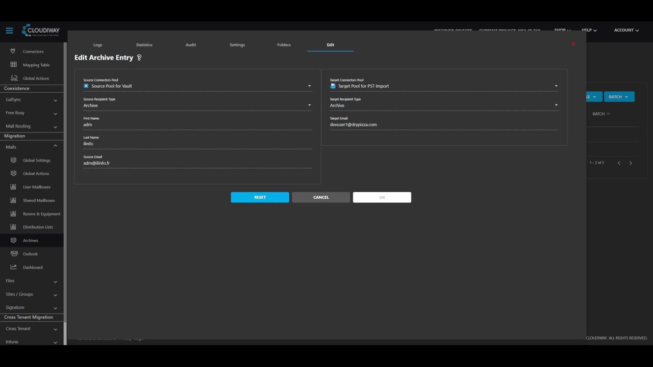Screen dimensions: 653x367
Task: Expand the Free Busy section
Action: (32, 113)
